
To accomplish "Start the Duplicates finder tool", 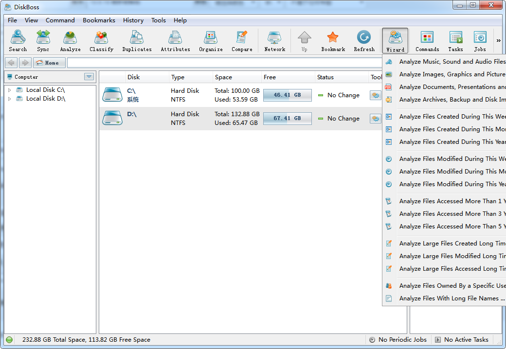I will pos(137,41).
